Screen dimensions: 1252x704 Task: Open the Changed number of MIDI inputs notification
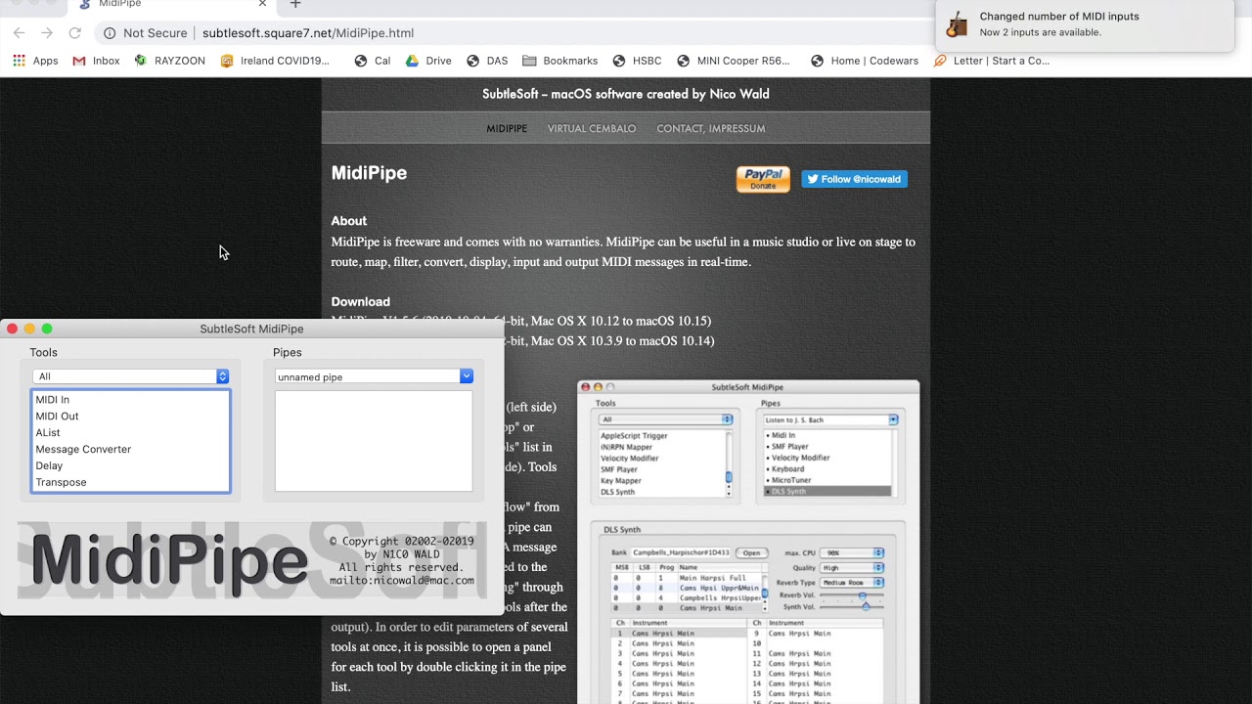point(1084,25)
